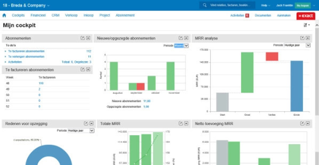The image size is (319, 165).
Task: Open the Breda & Company switcher
Action: point(26,6)
